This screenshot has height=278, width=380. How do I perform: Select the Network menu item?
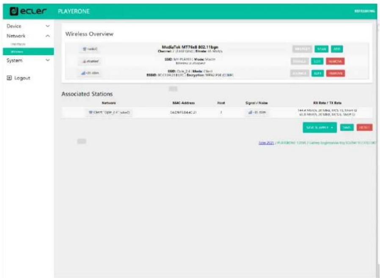coord(16,36)
